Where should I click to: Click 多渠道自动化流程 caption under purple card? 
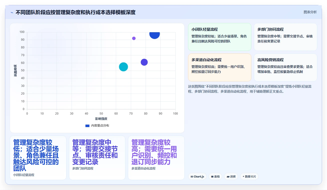tap(143, 169)
